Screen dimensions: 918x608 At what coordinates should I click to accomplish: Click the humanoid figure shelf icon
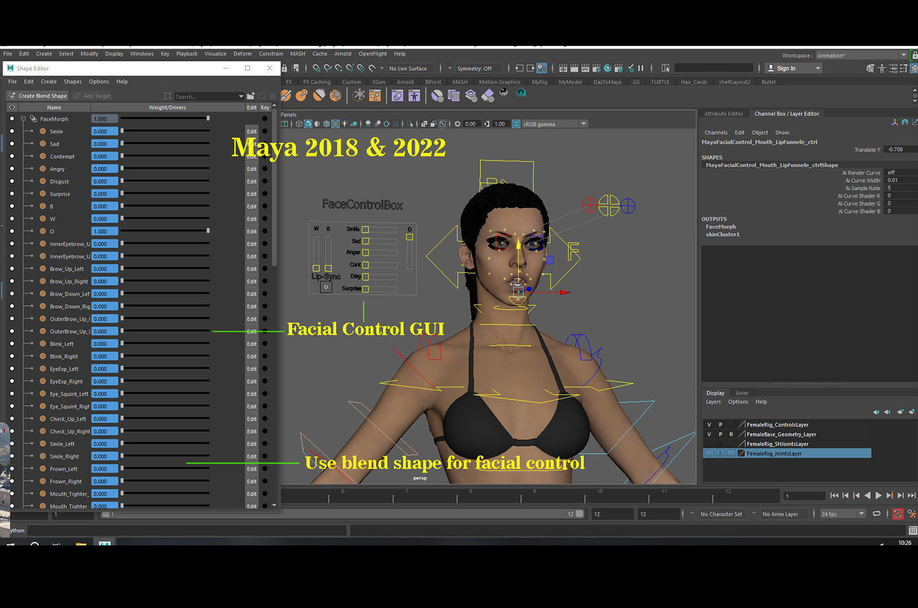pos(414,95)
